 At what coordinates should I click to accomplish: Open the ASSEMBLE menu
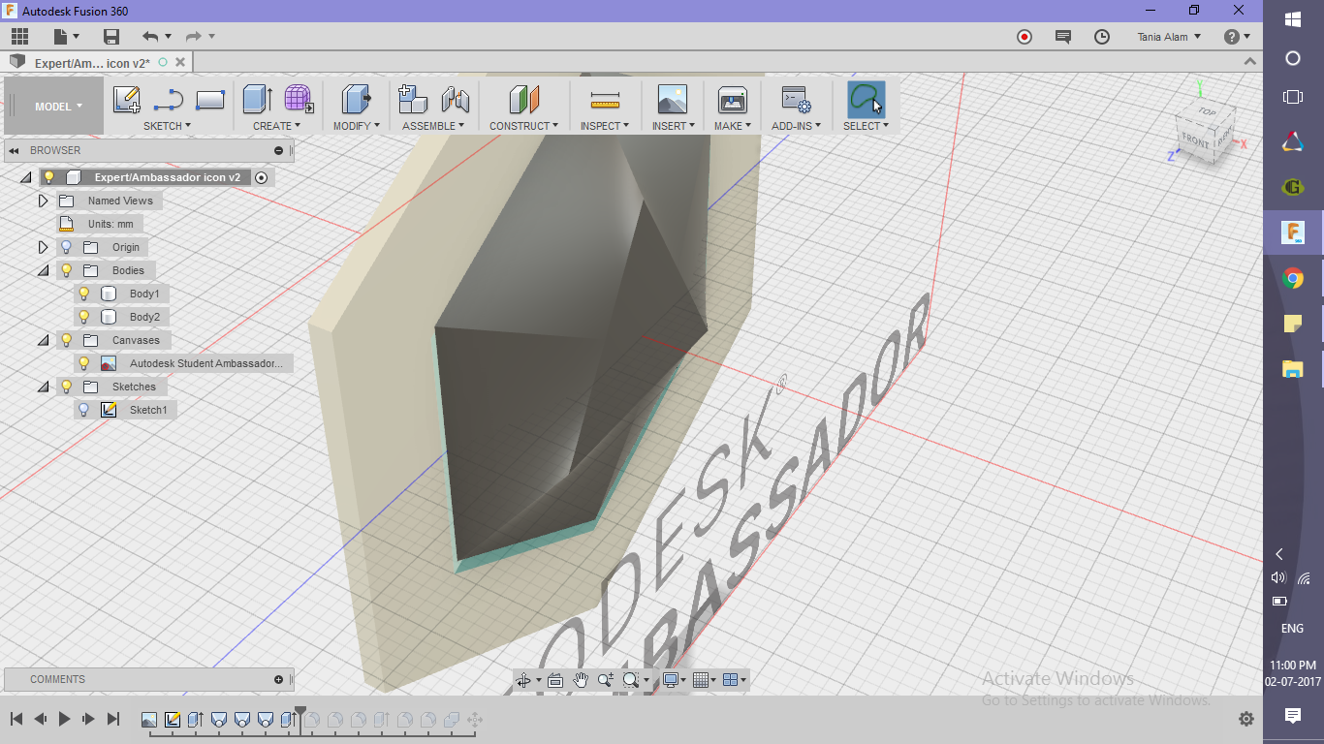[433, 126]
